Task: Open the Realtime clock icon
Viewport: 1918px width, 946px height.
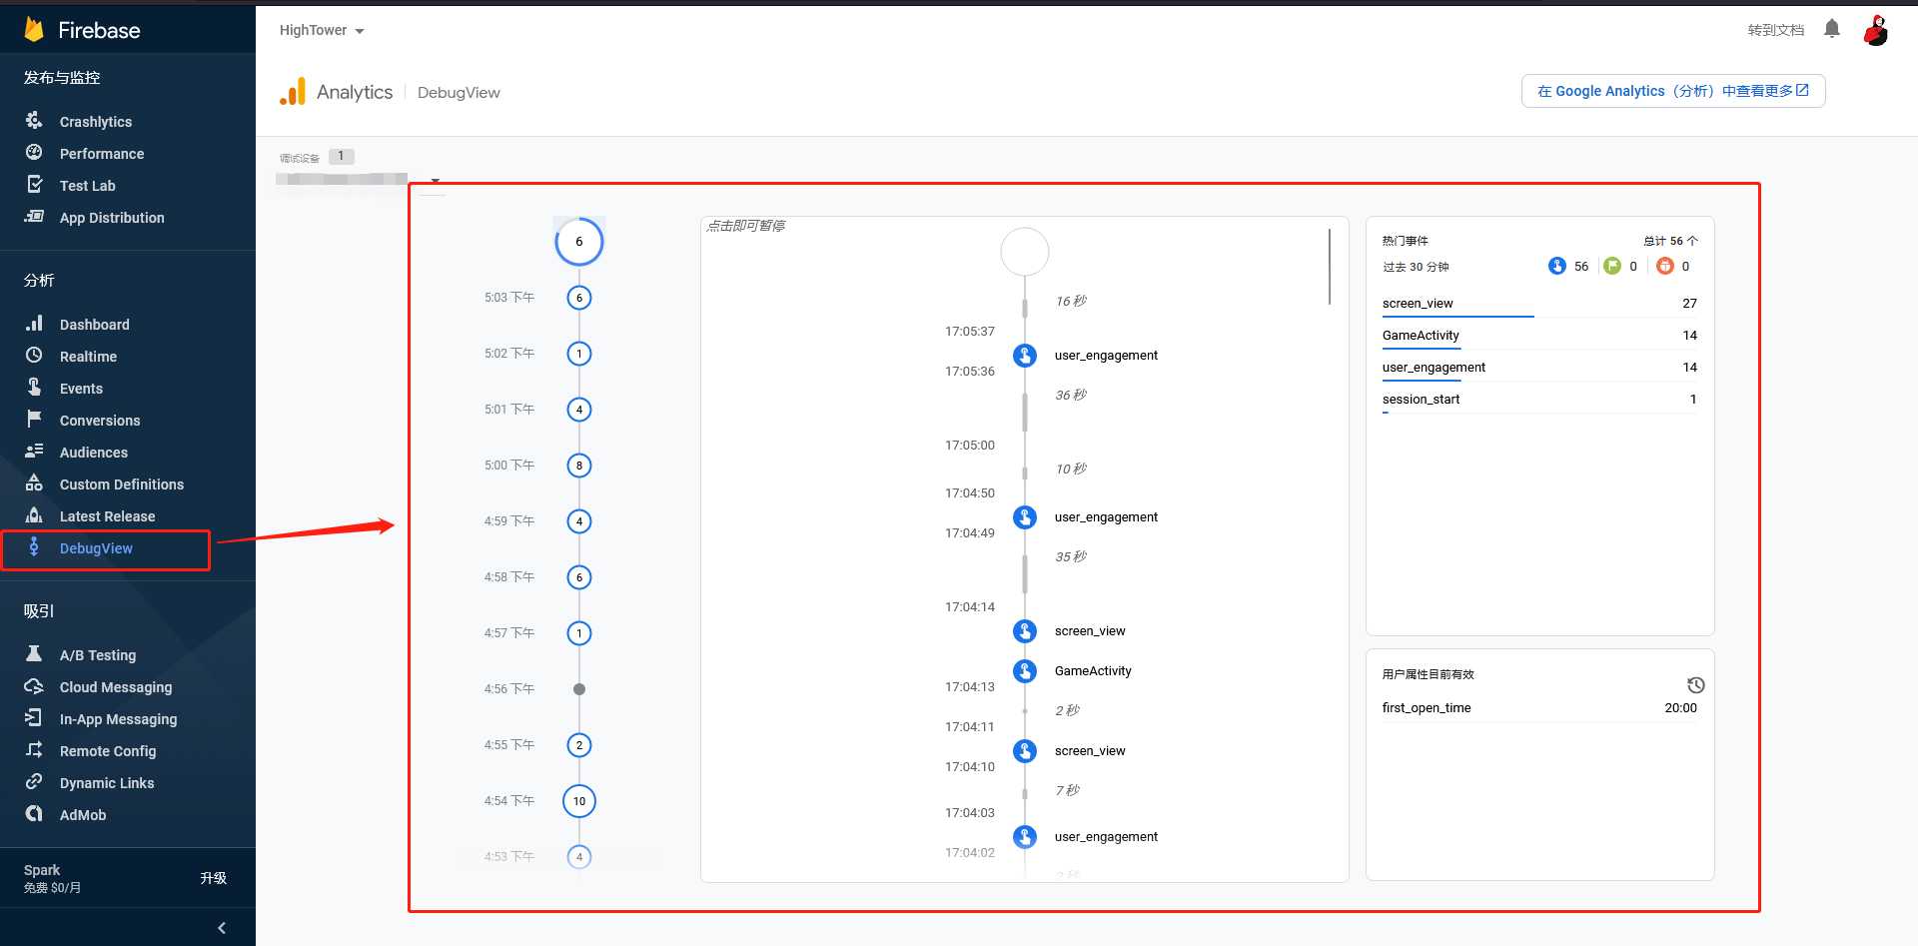Action: coord(34,356)
